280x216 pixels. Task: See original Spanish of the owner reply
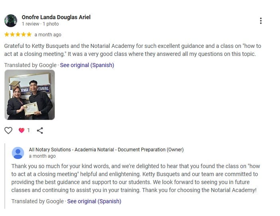[94, 201]
